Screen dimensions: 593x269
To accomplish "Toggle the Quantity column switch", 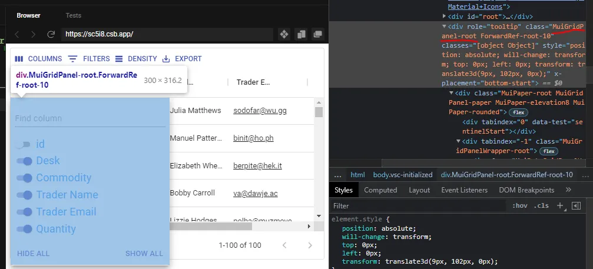I will pos(24,229).
